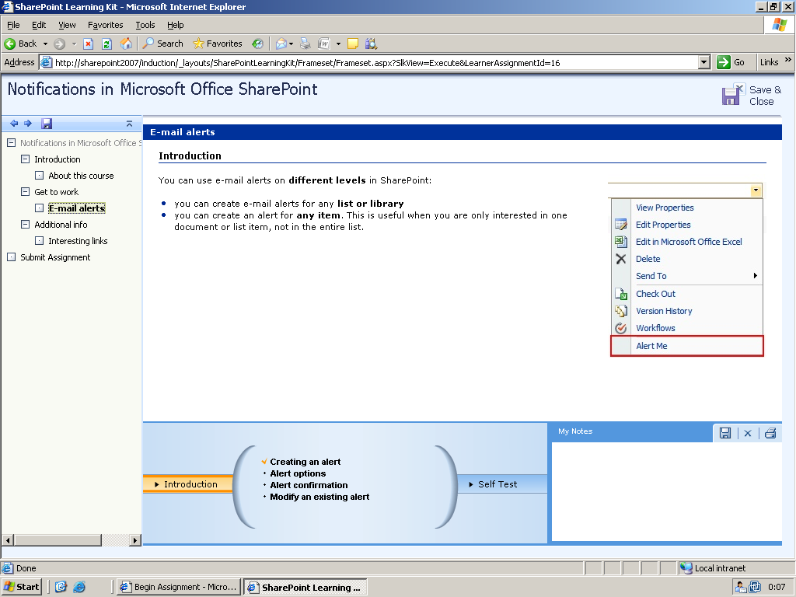Click the Introduction section button

click(x=188, y=484)
